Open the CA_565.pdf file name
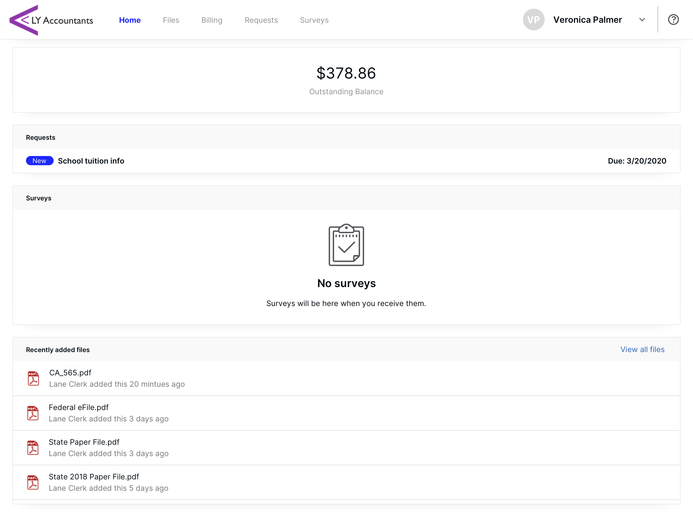Screen dimensions: 693x520 70,373
